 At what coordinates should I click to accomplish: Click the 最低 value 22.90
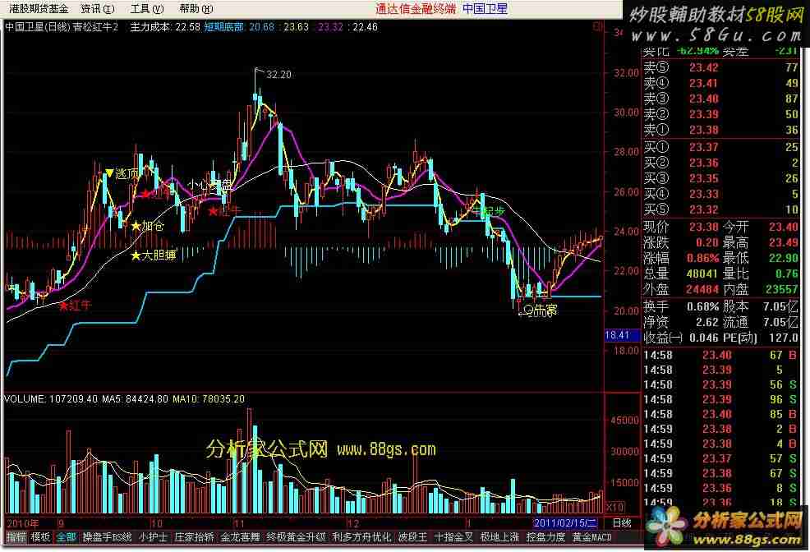pos(784,258)
